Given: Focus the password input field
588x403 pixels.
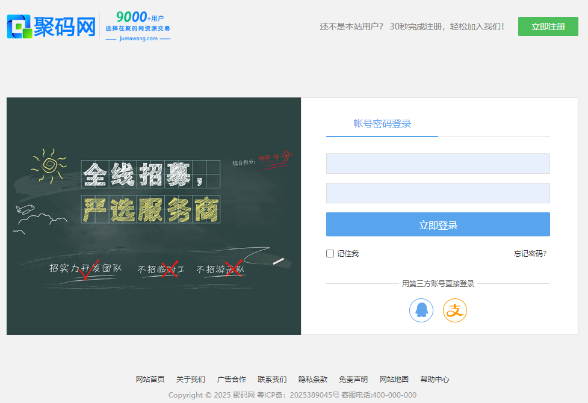Looking at the screenshot, I should [x=438, y=193].
